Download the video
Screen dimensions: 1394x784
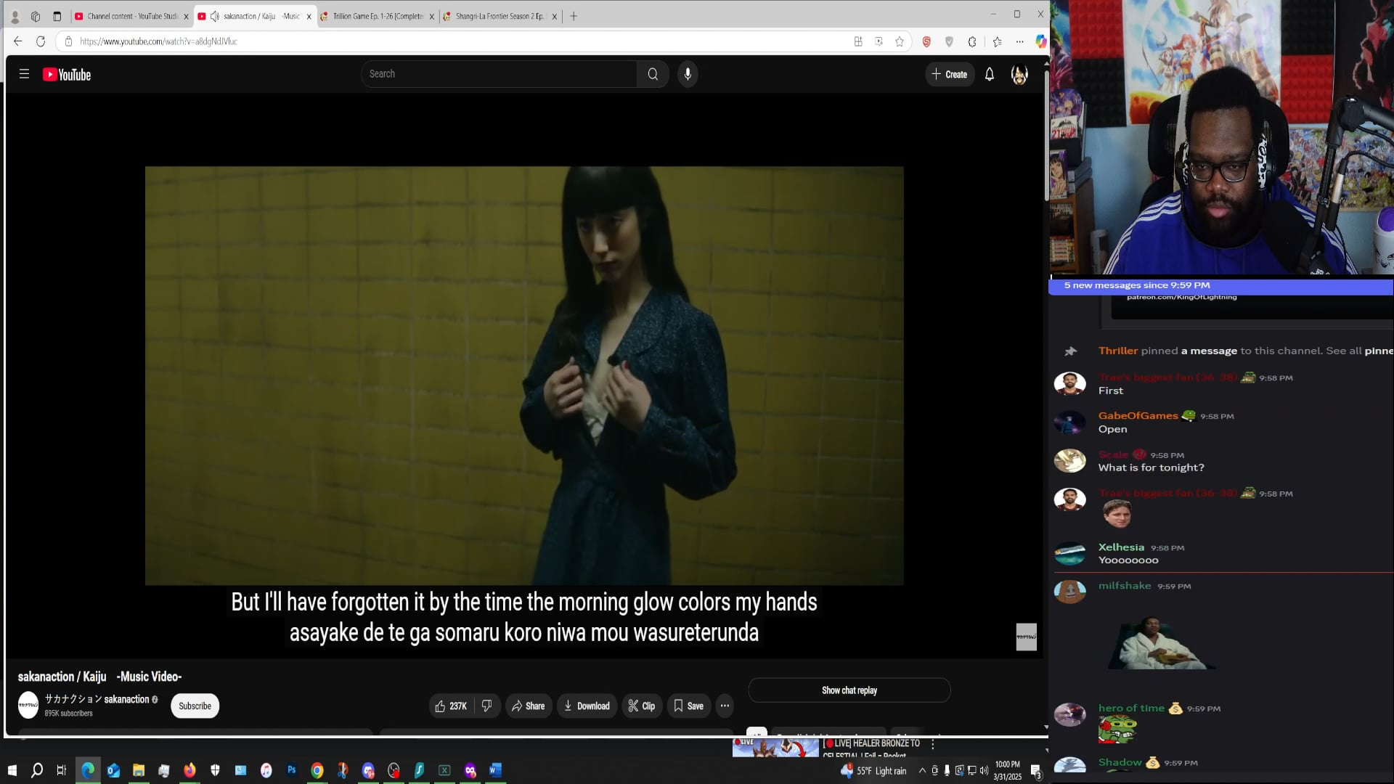click(587, 706)
